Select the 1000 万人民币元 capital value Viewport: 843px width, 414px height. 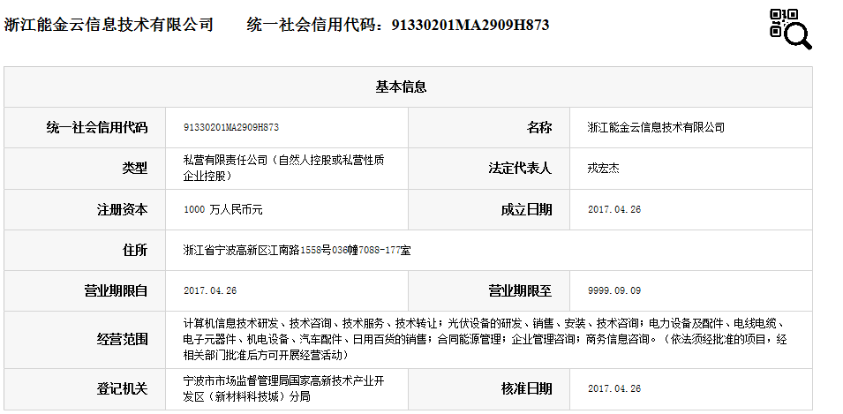coord(222,209)
